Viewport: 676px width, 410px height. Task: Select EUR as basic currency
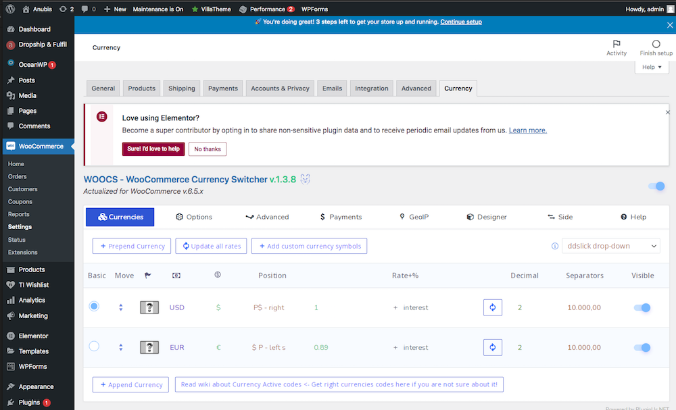(x=94, y=347)
